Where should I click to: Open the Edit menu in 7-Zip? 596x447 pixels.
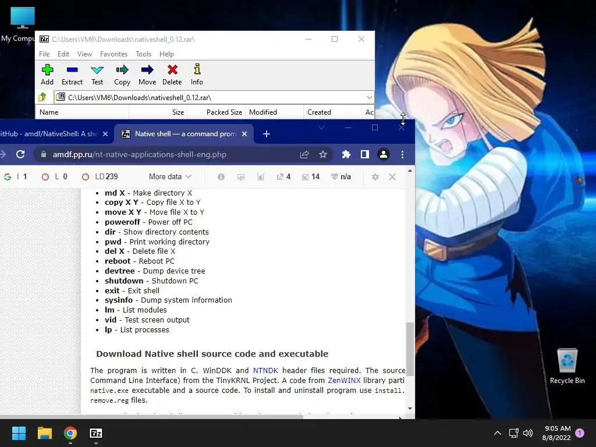click(x=63, y=54)
